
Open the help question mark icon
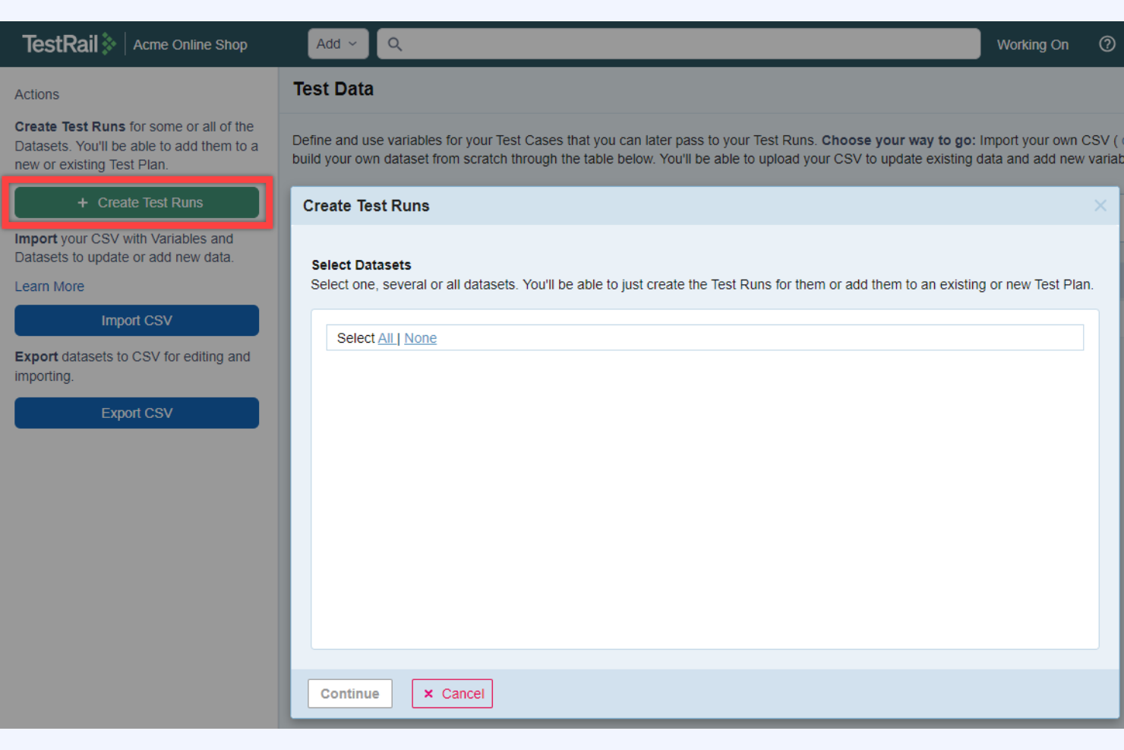pyautogui.click(x=1107, y=44)
